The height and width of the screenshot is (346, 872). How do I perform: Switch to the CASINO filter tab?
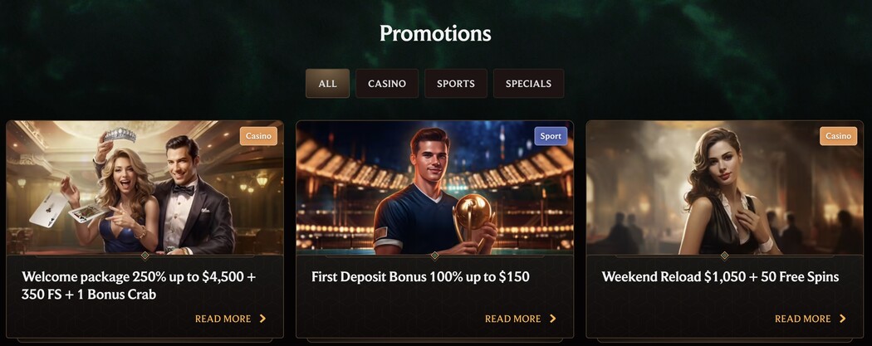[x=387, y=84]
